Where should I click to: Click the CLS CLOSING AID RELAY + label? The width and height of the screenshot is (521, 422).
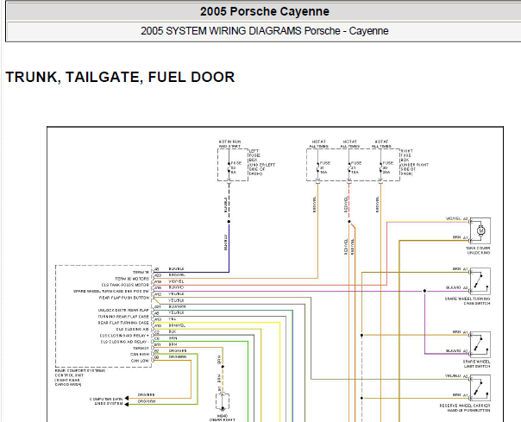(x=124, y=336)
